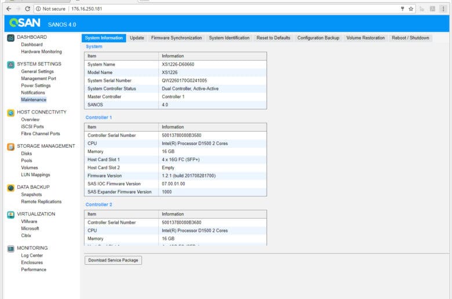The width and height of the screenshot is (452, 299).
Task: Select the Reset to Defaults tab
Action: (x=274, y=38)
